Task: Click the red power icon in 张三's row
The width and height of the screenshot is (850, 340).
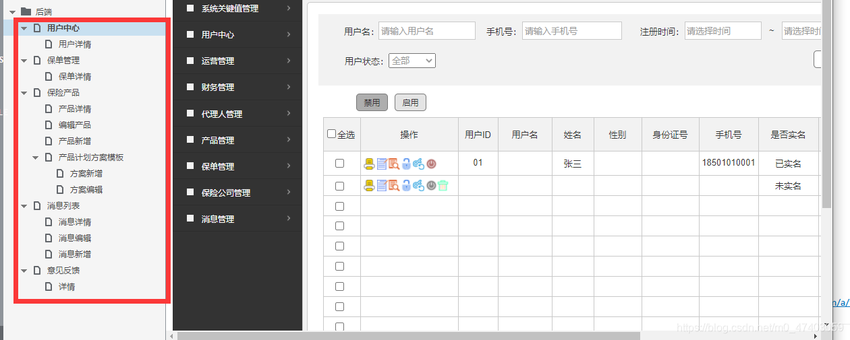Action: pyautogui.click(x=431, y=164)
